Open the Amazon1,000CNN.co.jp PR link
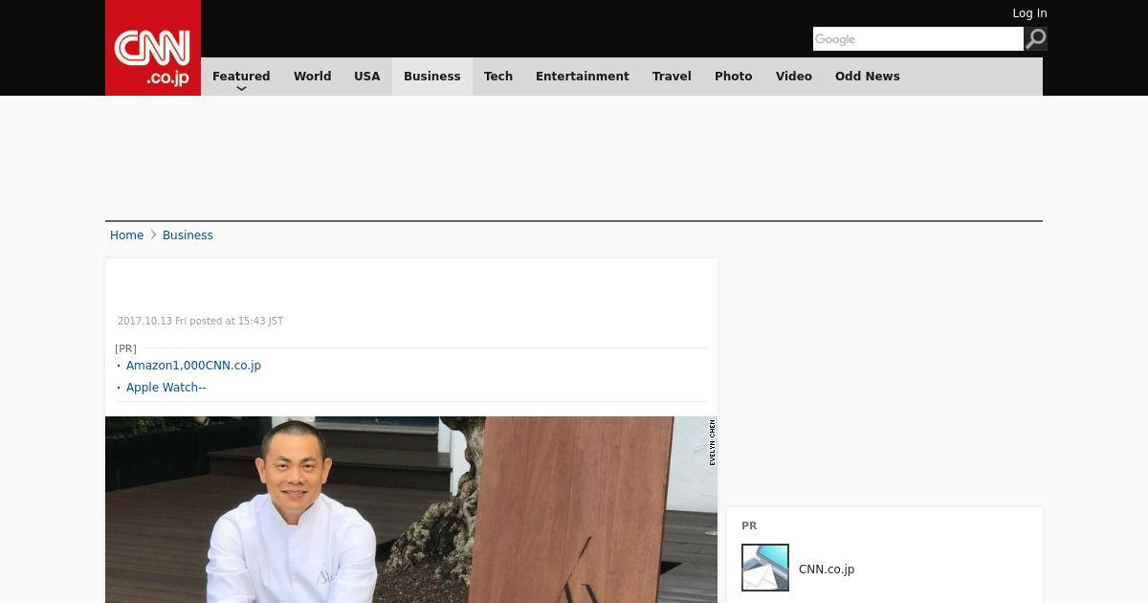This screenshot has height=603, width=1148. [x=193, y=366]
